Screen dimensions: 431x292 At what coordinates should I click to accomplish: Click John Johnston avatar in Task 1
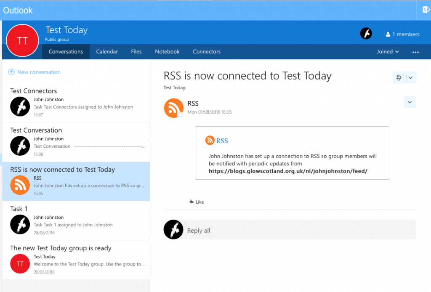(20, 224)
